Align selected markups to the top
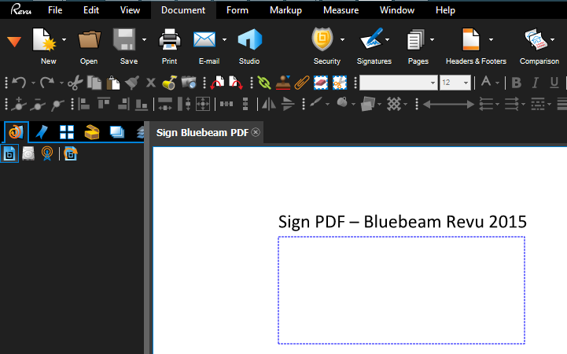The width and height of the screenshot is (567, 354). coord(104,104)
